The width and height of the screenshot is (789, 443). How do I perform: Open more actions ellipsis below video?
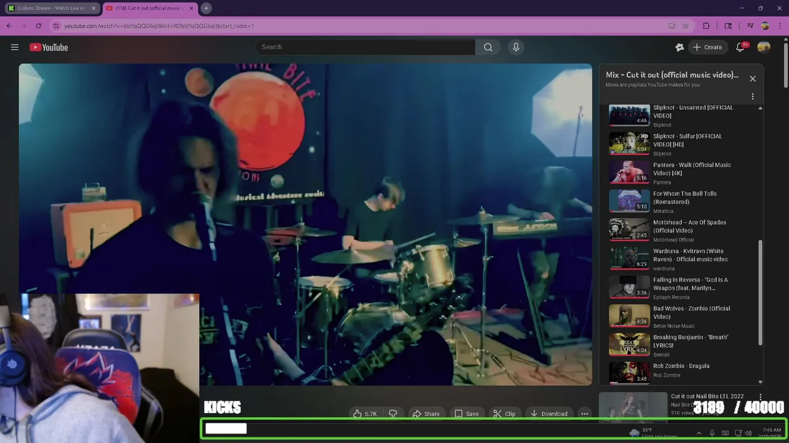click(x=584, y=413)
